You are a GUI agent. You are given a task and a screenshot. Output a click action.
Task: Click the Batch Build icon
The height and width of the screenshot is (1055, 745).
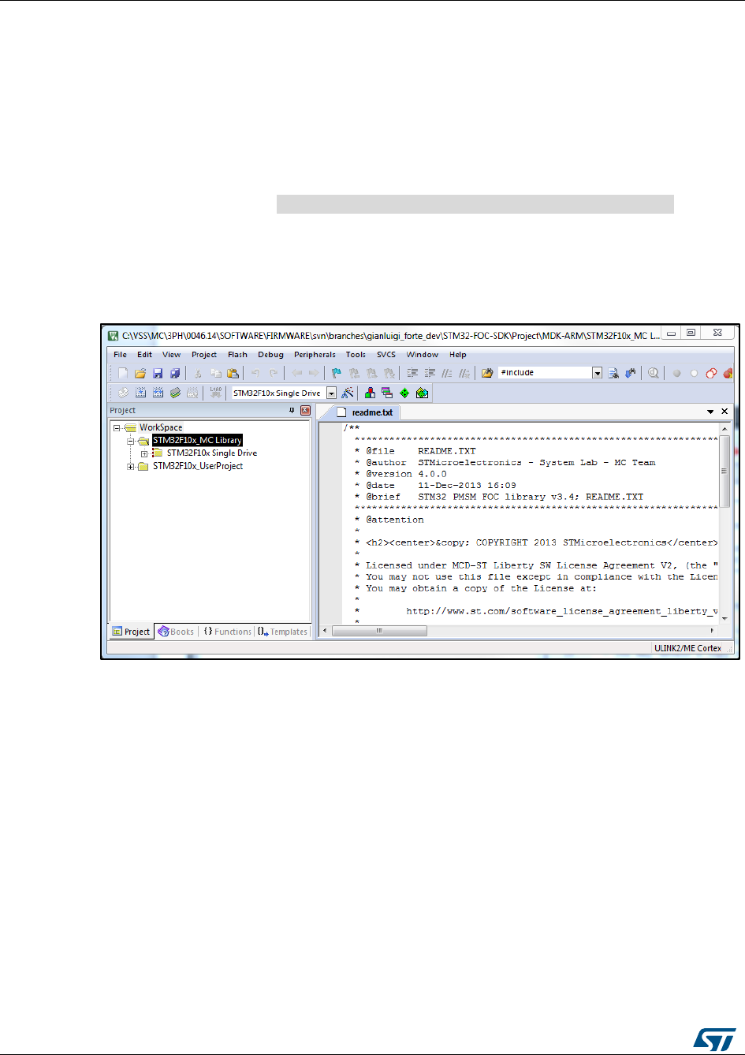point(175,393)
